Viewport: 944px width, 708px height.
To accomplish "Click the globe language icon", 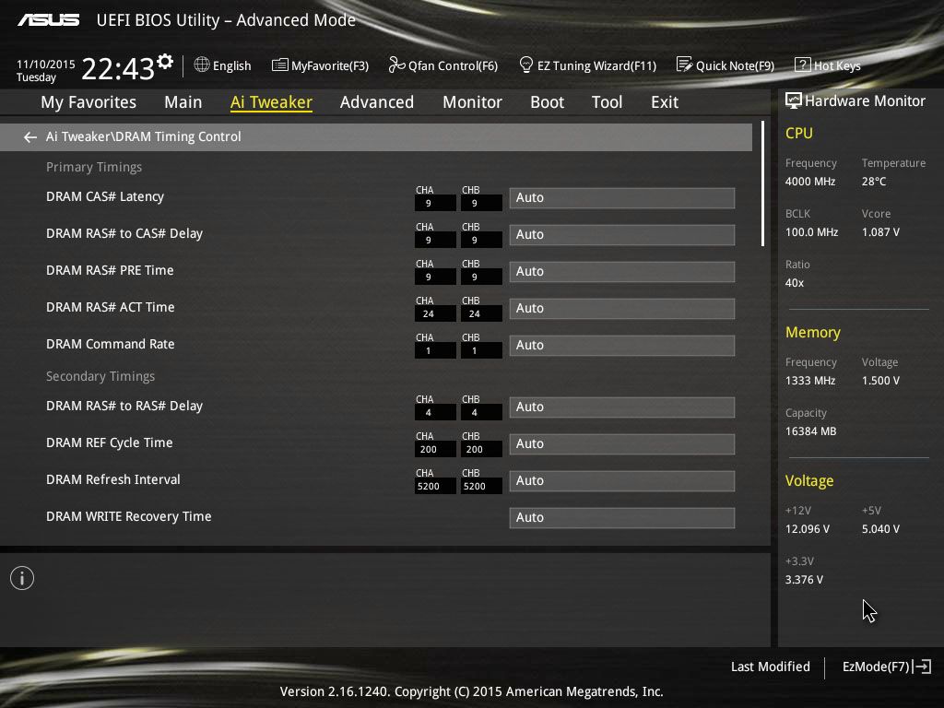I will tap(202, 65).
